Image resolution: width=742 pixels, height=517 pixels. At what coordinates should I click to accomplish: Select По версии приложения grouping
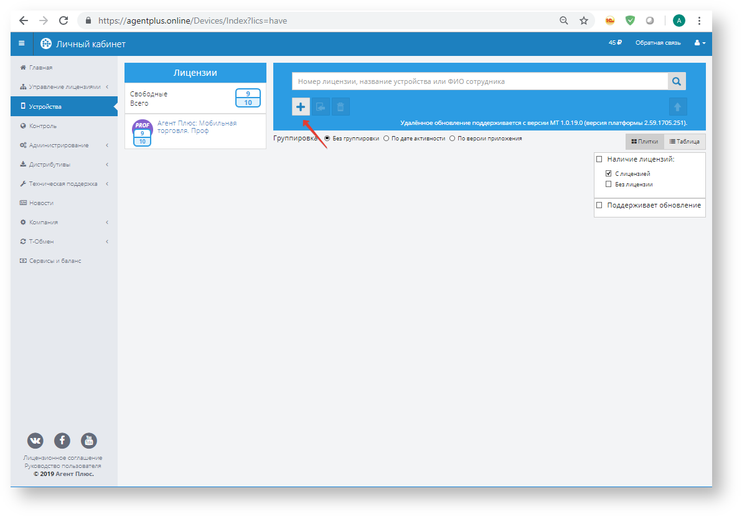point(452,139)
